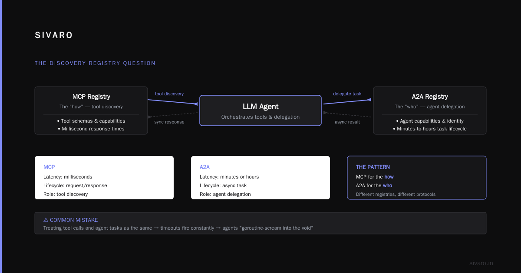Select 'The "who" — agent delegation' subtitle
The height and width of the screenshot is (273, 521).
[x=430, y=107]
